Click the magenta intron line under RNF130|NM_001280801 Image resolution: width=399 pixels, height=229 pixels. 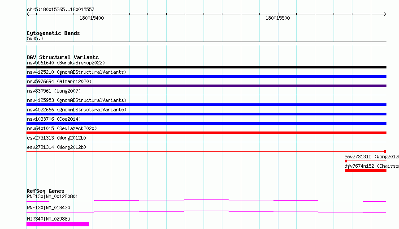[206, 200]
